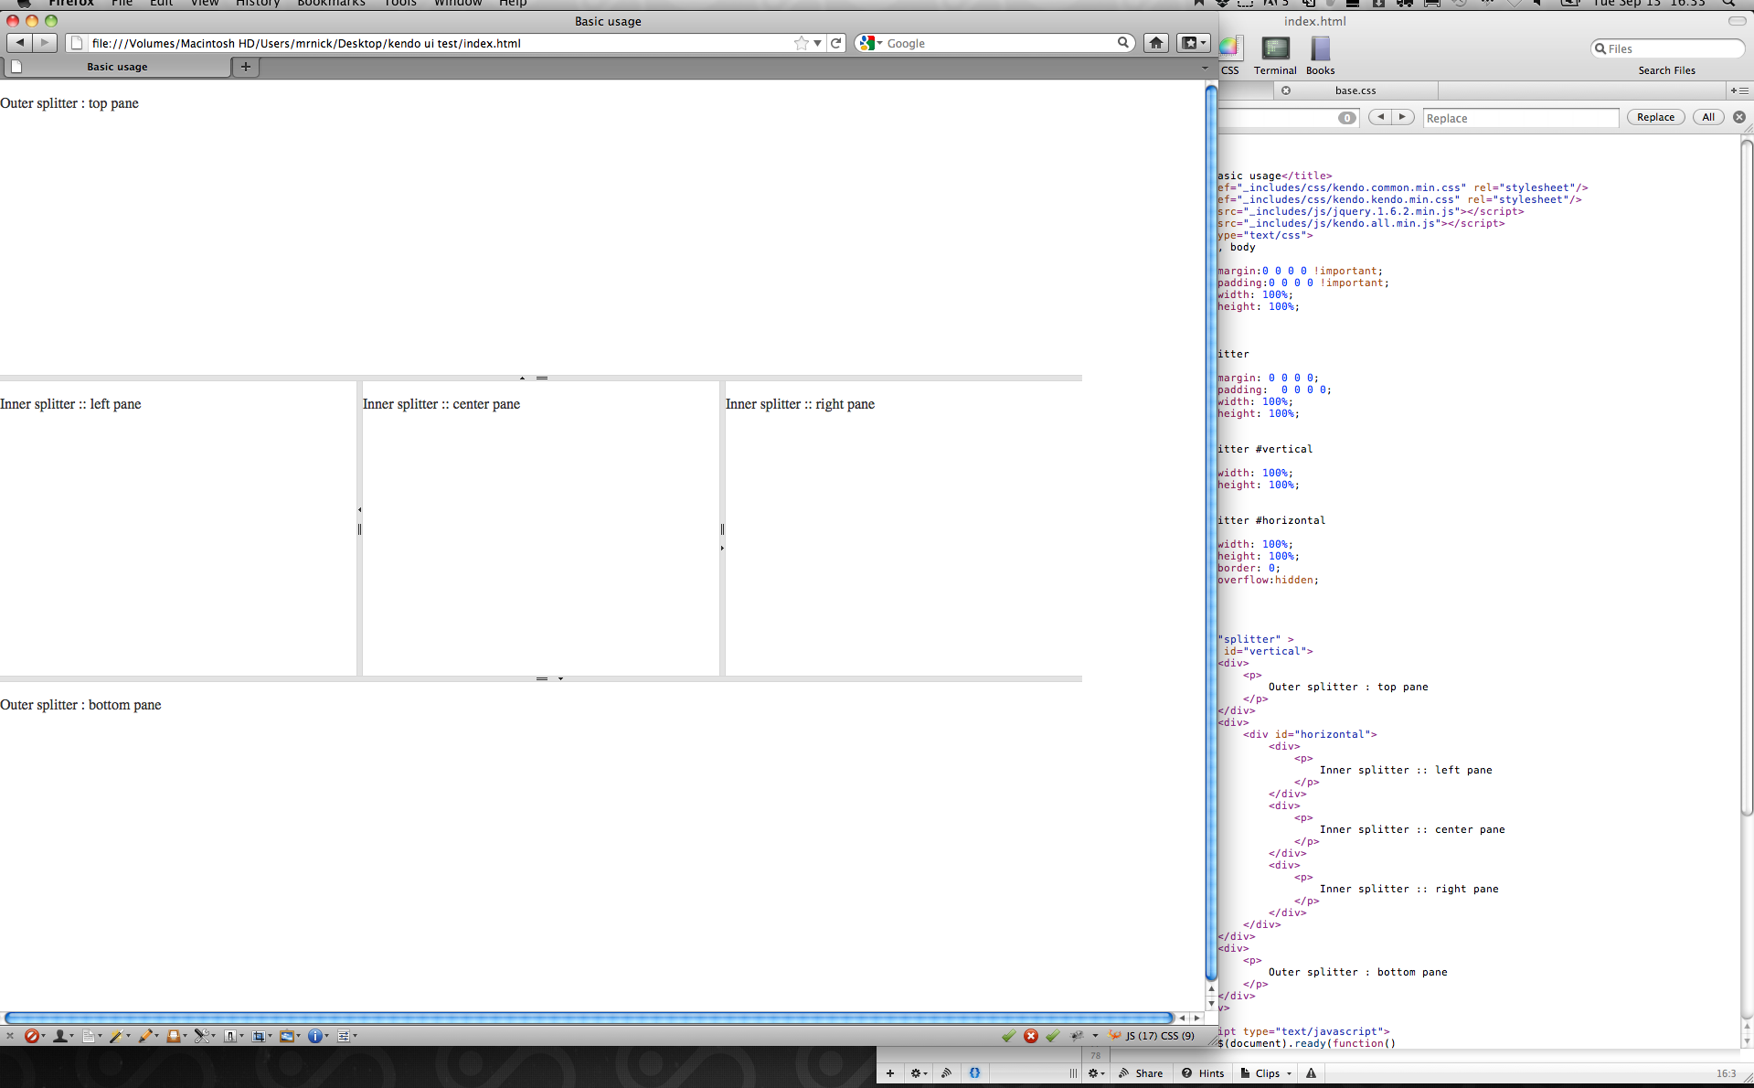Open the Disable menu in Web Developer toolbar
This screenshot has width=1754, height=1088.
pos(35,1036)
